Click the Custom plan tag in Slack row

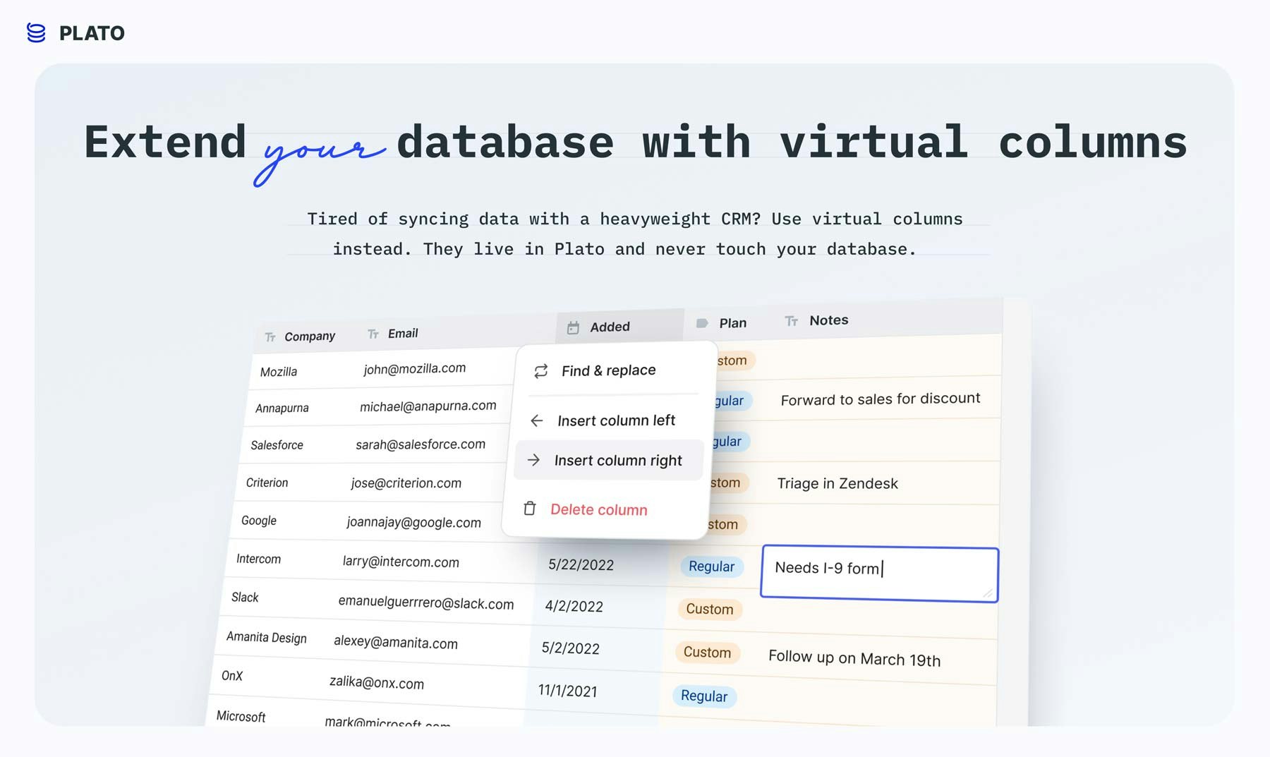click(710, 609)
